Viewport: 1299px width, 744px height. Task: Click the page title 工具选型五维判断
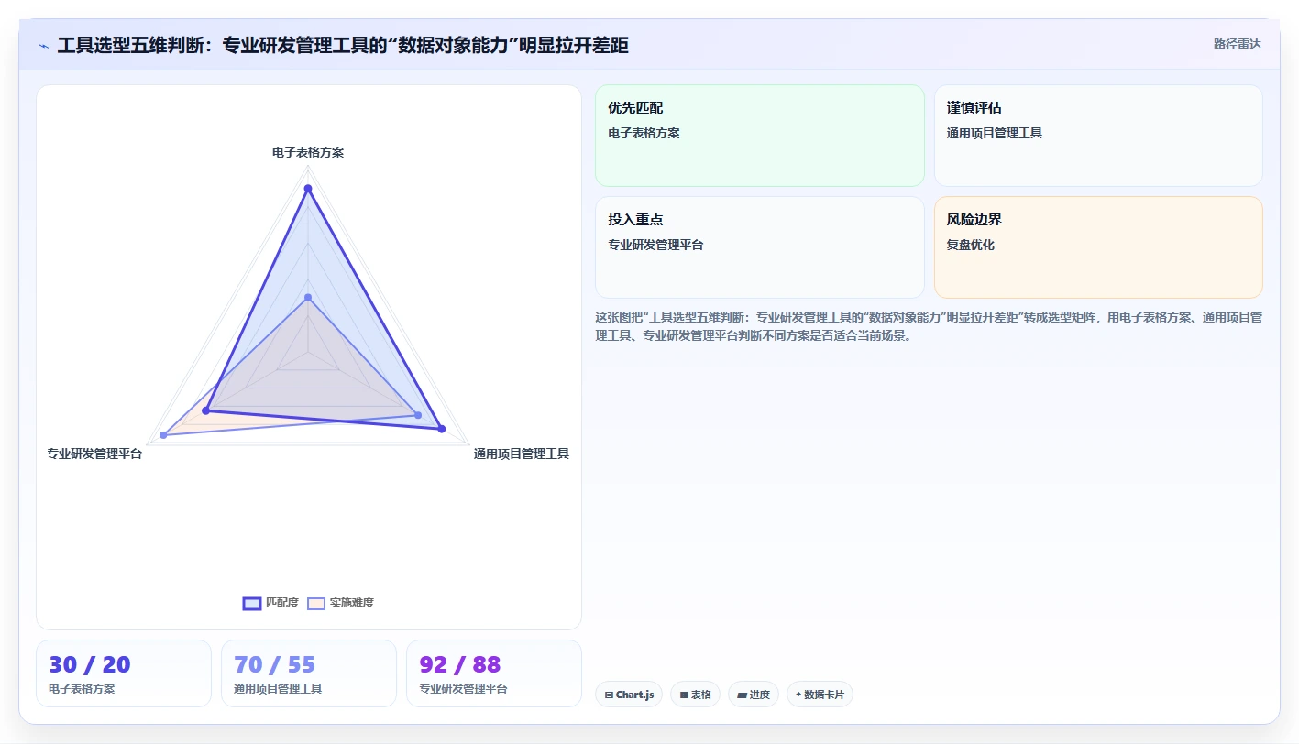343,46
